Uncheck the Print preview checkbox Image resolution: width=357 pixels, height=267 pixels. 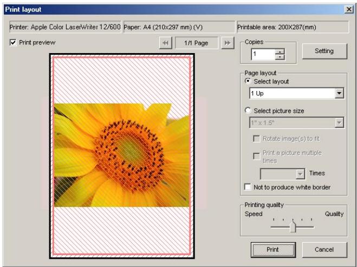(13, 43)
